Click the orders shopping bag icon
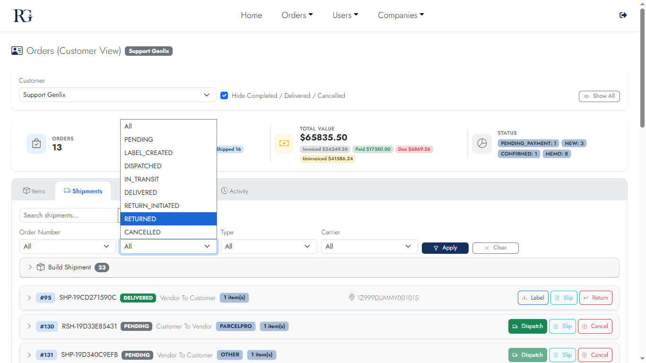 [36, 143]
